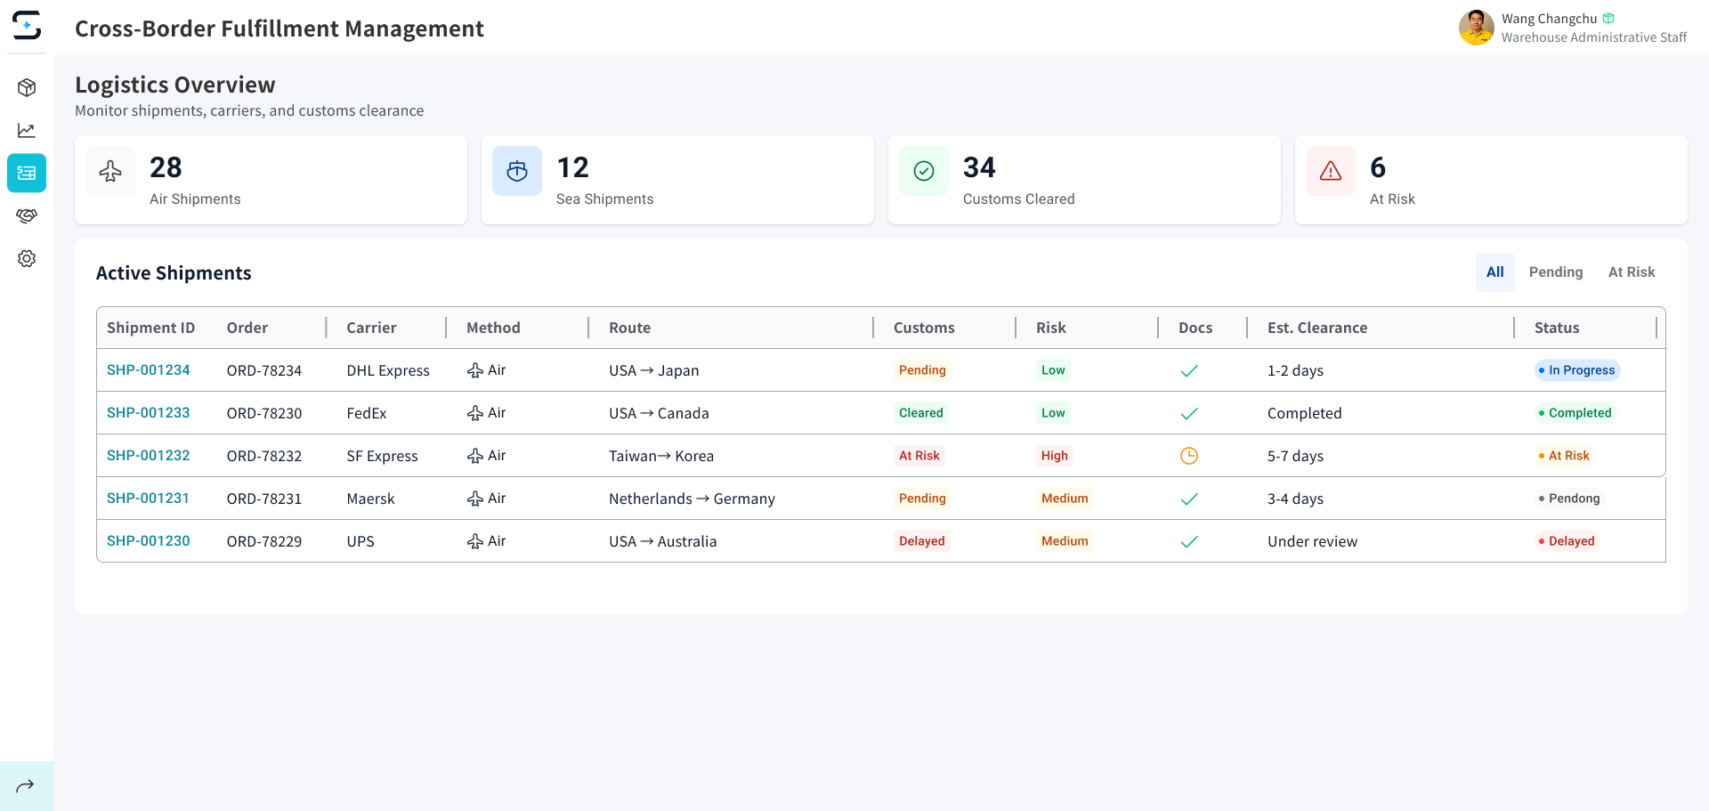The width and height of the screenshot is (1709, 811).
Task: Click the Sea Shipments ship icon
Action: 517,171
